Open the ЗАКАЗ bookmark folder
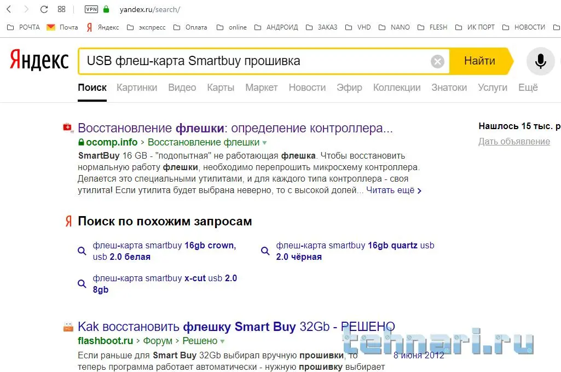The width and height of the screenshot is (561, 372). coord(322,27)
